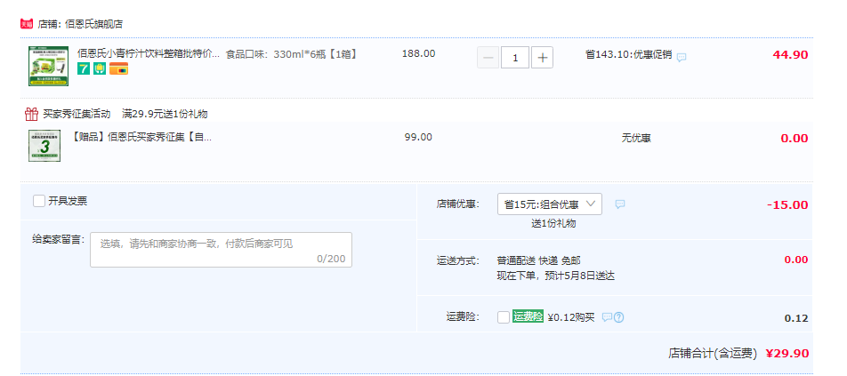Click the green guarantee badge icon
Viewport: 847px width, 376px height.
[x=100, y=68]
